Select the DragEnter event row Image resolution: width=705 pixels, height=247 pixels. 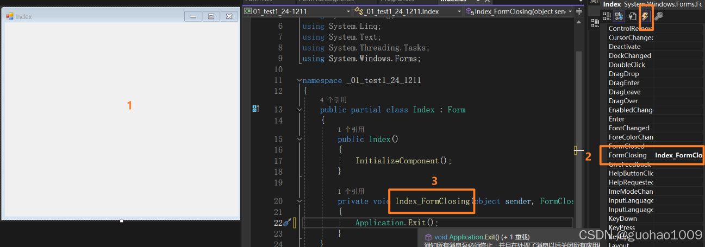click(x=655, y=83)
